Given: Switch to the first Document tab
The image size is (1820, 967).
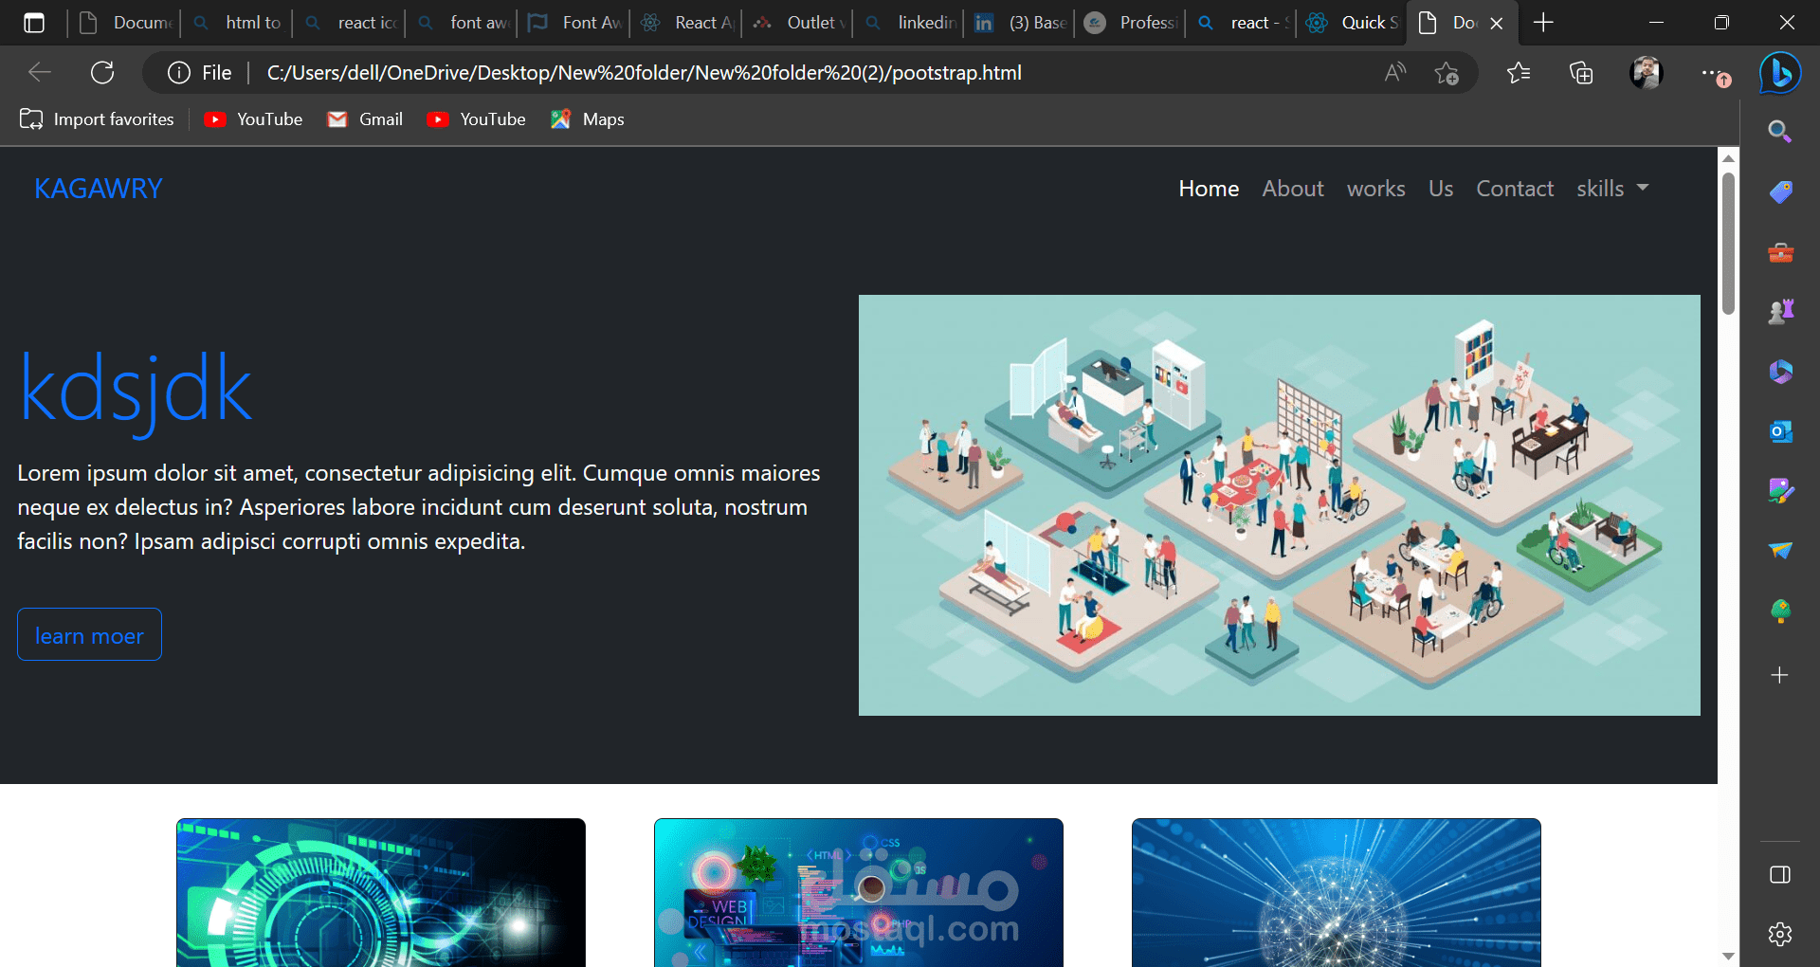Looking at the screenshot, I should click(126, 23).
